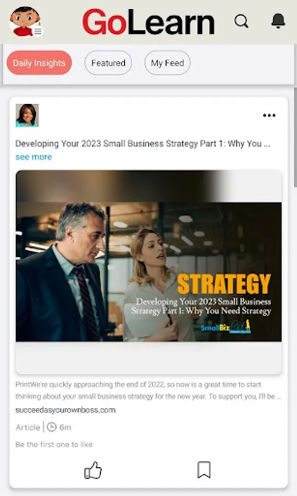
Task: Visit succeedasyourownboss.com link
Action: pyautogui.click(x=65, y=410)
